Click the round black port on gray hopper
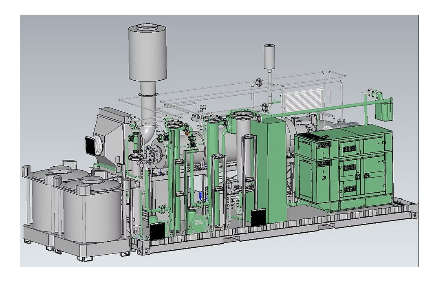The height and width of the screenshot is (284, 445). (x=91, y=143)
